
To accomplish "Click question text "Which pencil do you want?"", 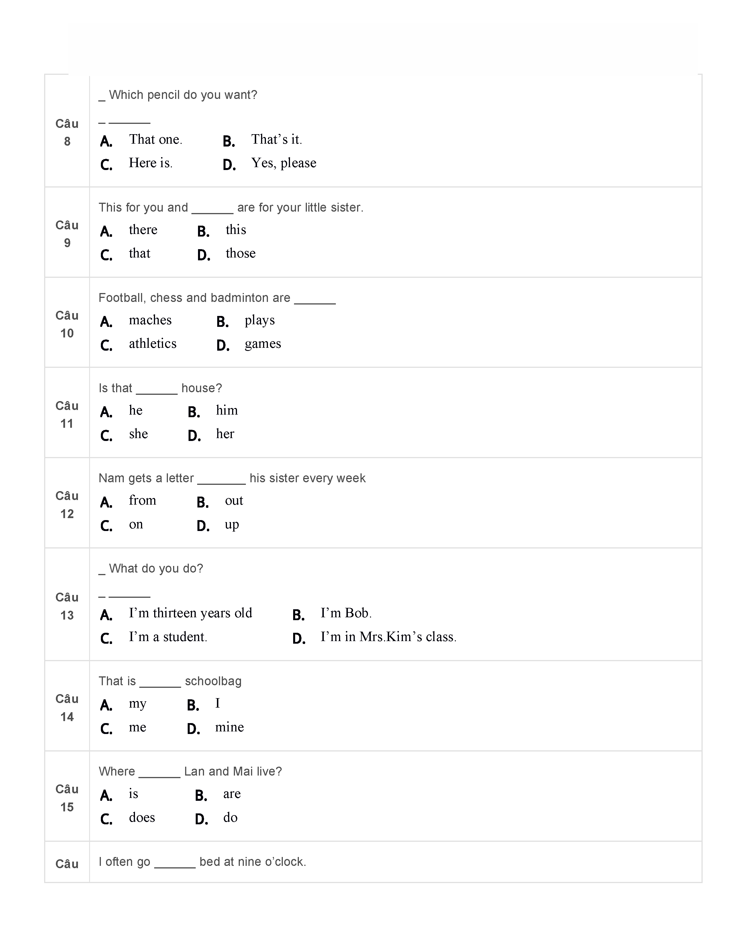I will click(x=183, y=95).
